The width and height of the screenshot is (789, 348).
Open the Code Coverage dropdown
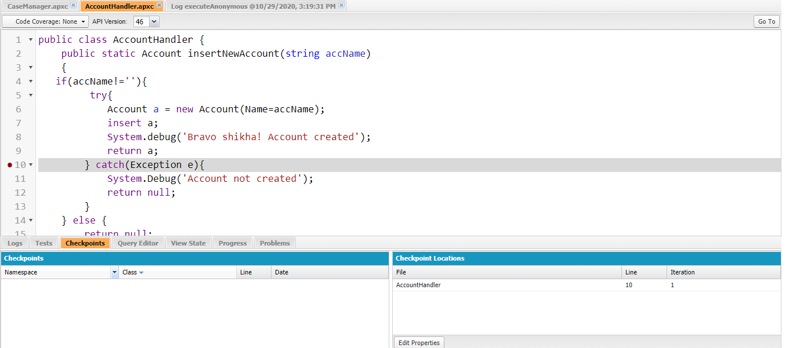(46, 21)
